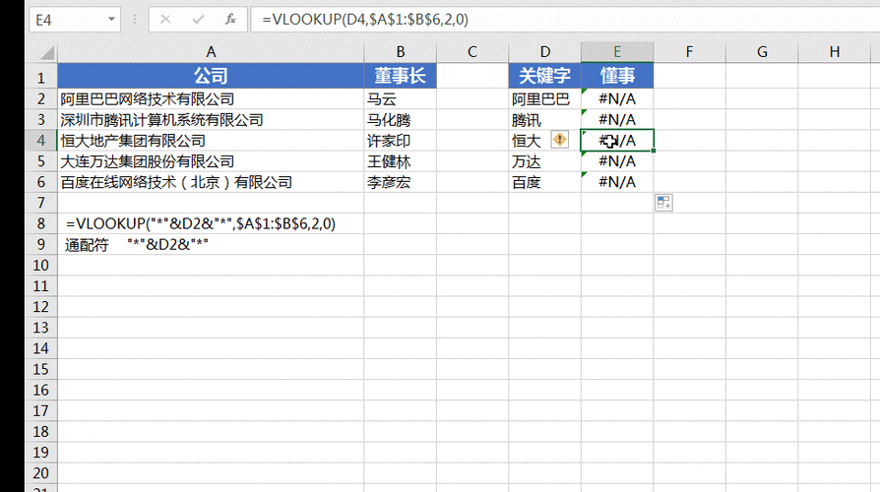Select row 1 header
Image resolution: width=880 pixels, height=492 pixels.
pos(41,78)
